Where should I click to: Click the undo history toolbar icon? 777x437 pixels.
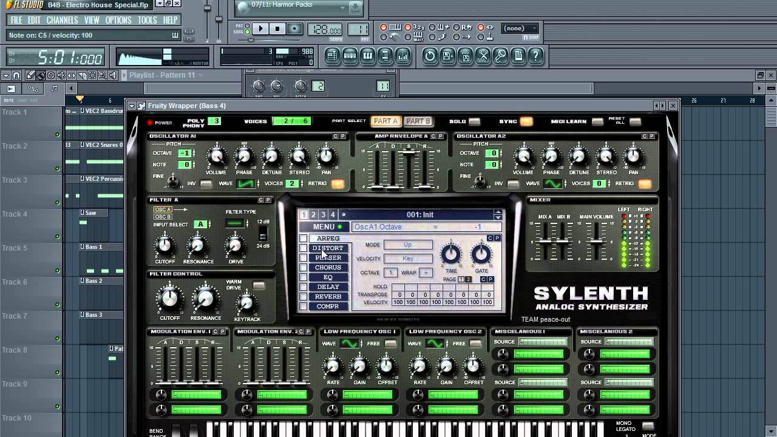point(430,56)
